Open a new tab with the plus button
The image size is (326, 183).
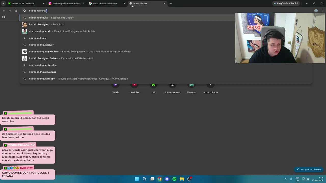coord(171,4)
